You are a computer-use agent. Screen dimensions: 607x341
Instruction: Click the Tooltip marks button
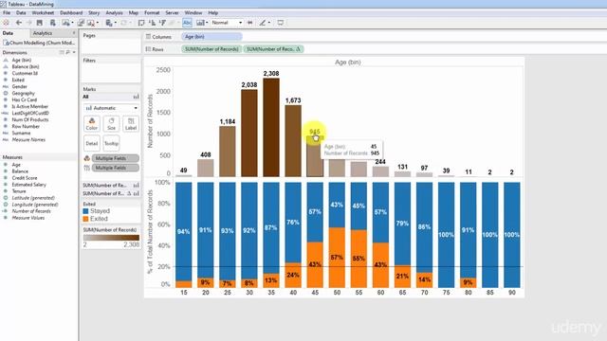click(x=111, y=143)
